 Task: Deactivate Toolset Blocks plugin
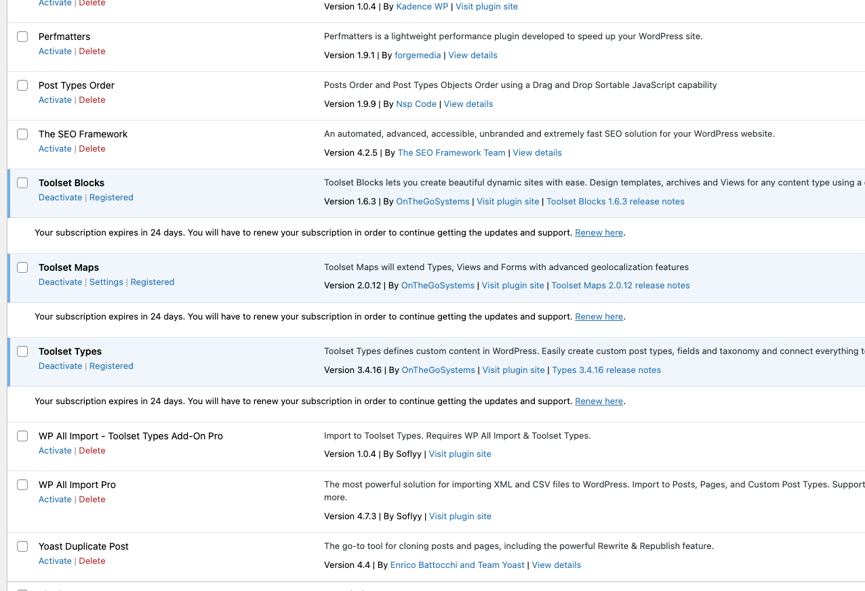(x=60, y=198)
